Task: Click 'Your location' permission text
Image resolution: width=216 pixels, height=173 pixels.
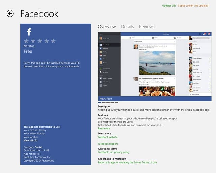Action: coord(31,137)
